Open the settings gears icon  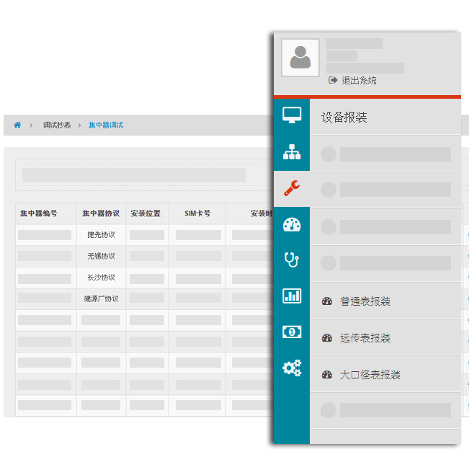click(292, 368)
